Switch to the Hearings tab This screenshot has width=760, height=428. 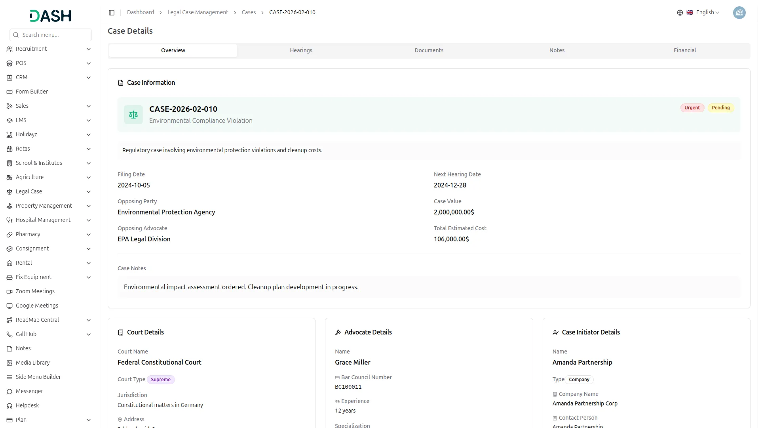301,50
